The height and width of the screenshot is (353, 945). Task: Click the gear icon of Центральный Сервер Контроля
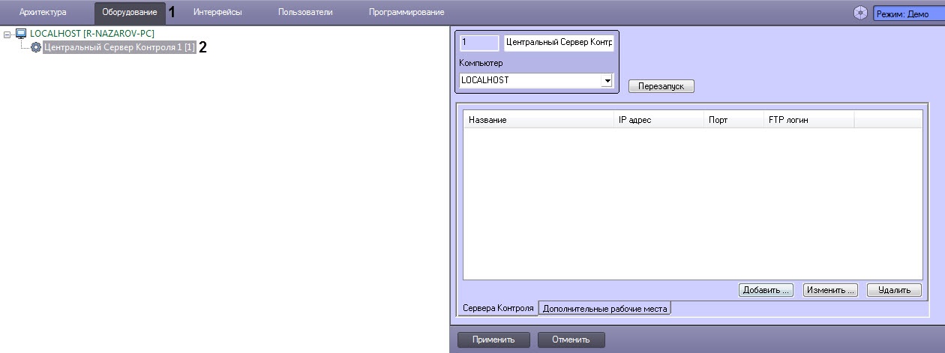[35, 47]
